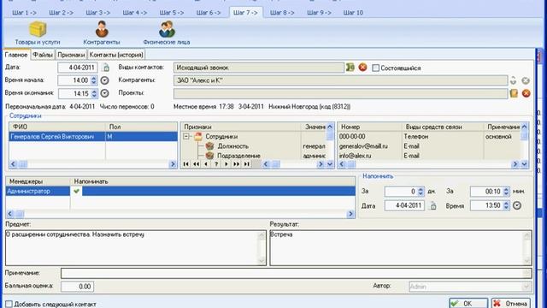The height and width of the screenshot is (308, 547).
Task: Adjust reminder Время spinner
Action: (x=506, y=205)
